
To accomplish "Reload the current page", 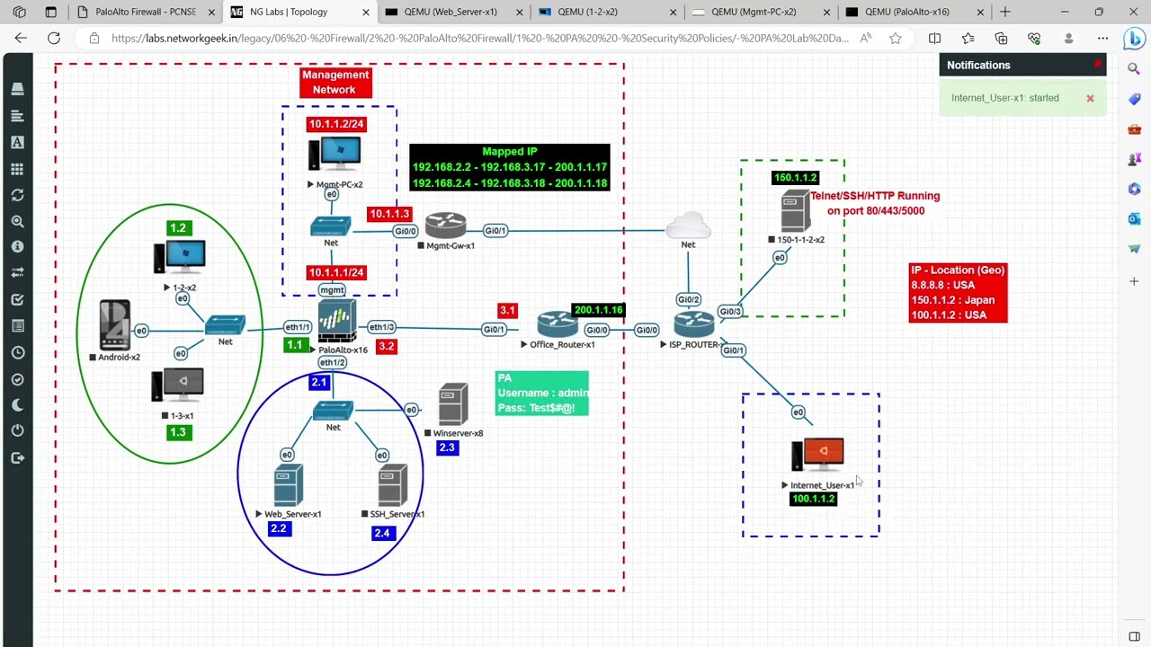I will (54, 39).
